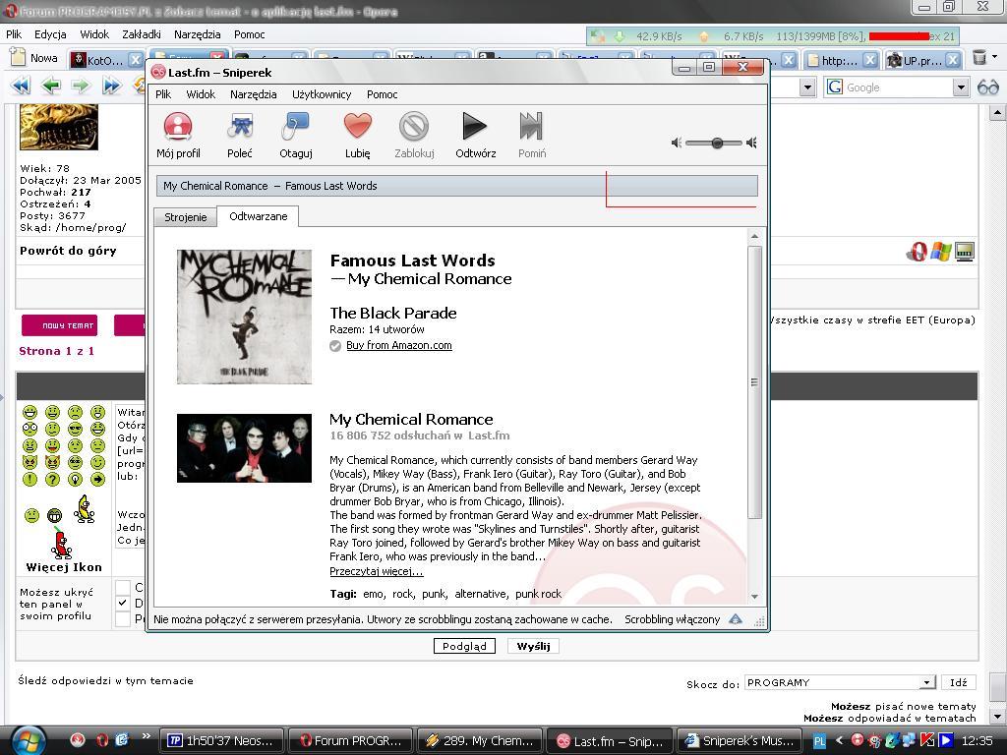Image resolution: width=1007 pixels, height=755 pixels.
Task: Open Edycja menu in Opera
Action: 50,34
